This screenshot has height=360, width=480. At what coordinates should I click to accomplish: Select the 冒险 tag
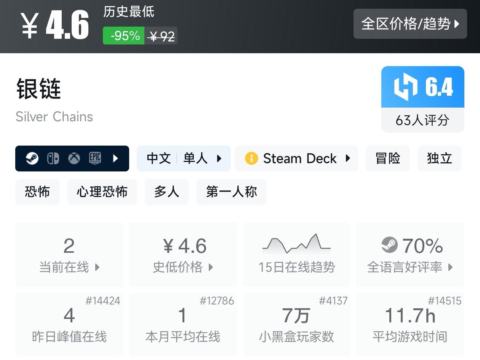coord(387,158)
